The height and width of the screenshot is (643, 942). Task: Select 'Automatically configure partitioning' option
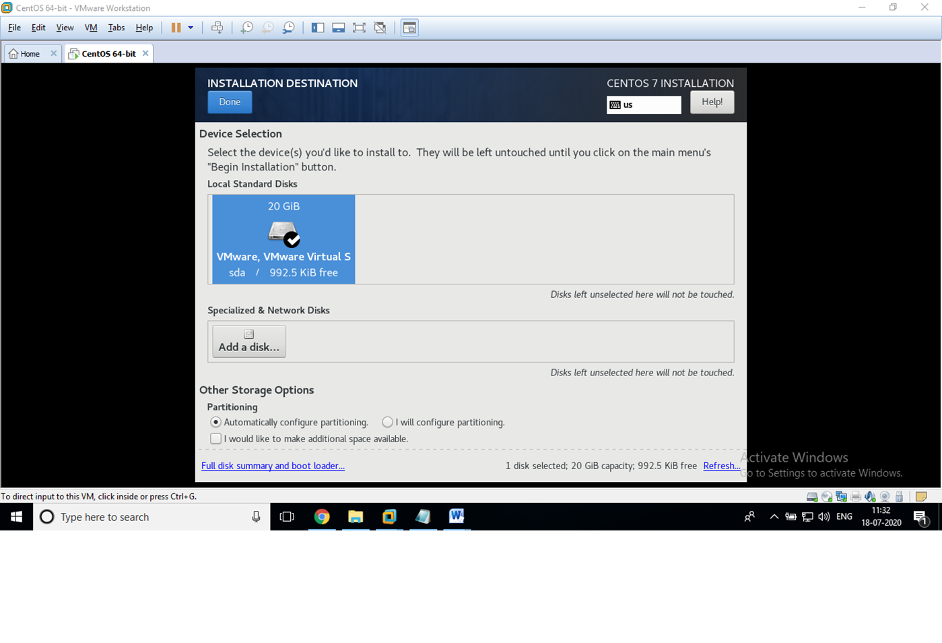pos(215,422)
